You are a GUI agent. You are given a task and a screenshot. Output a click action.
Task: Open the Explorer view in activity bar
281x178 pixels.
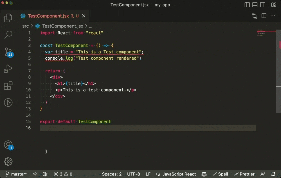click(x=8, y=18)
